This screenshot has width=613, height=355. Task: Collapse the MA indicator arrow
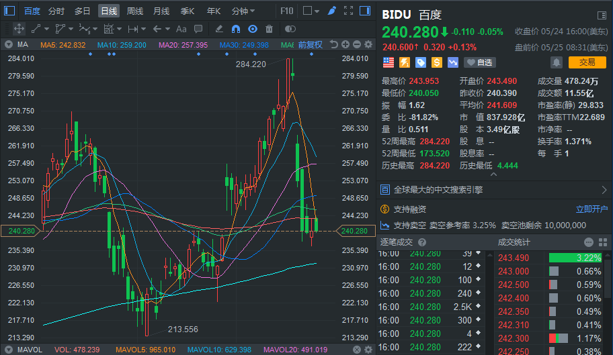pyautogui.click(x=9, y=45)
